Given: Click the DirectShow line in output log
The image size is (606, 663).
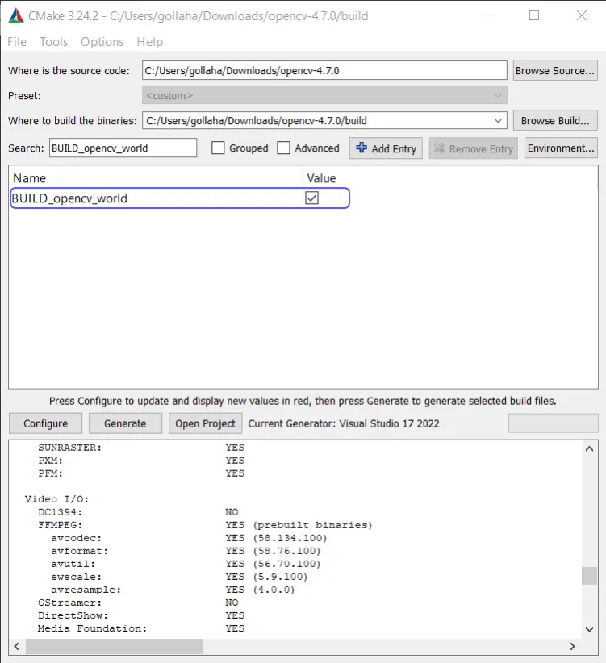Looking at the screenshot, I should (141, 615).
